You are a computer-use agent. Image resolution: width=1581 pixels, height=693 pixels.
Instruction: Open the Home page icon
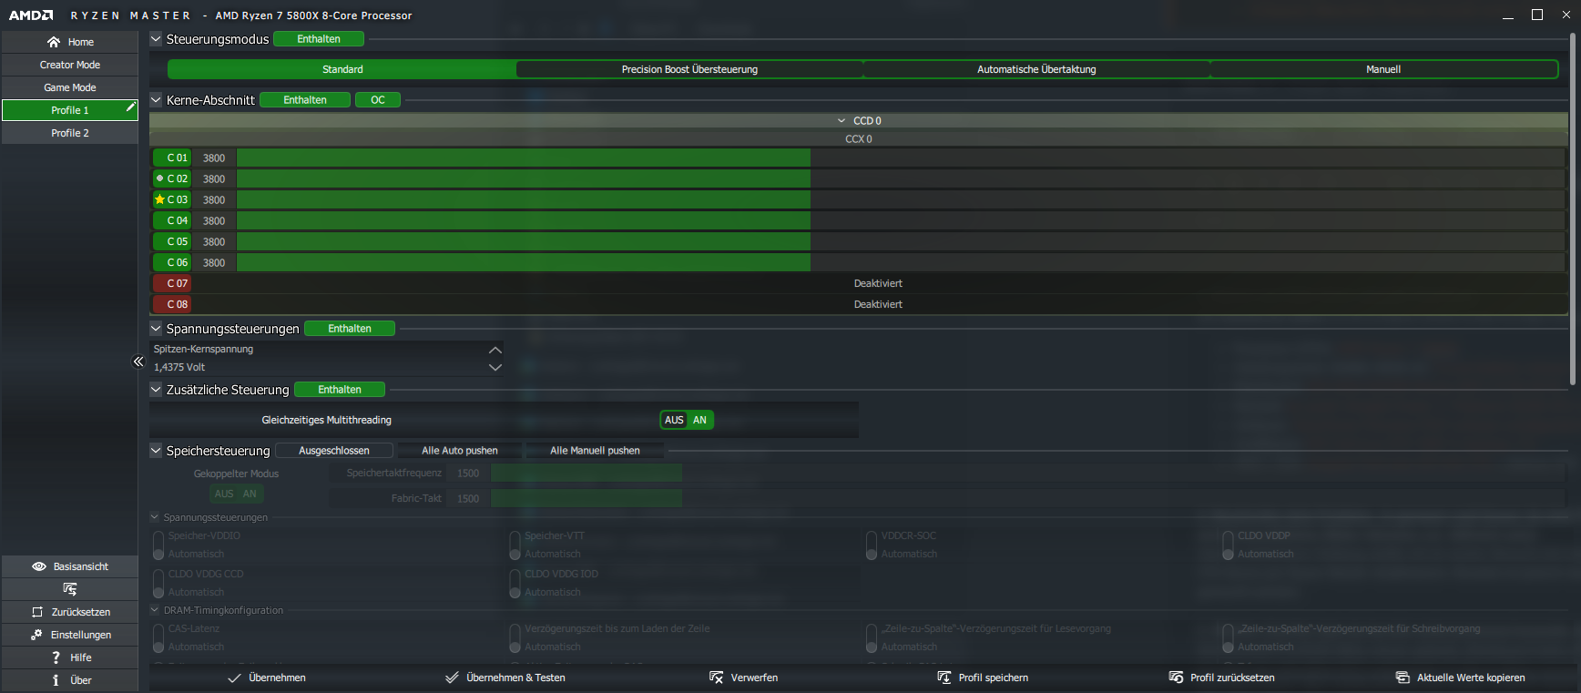point(54,42)
